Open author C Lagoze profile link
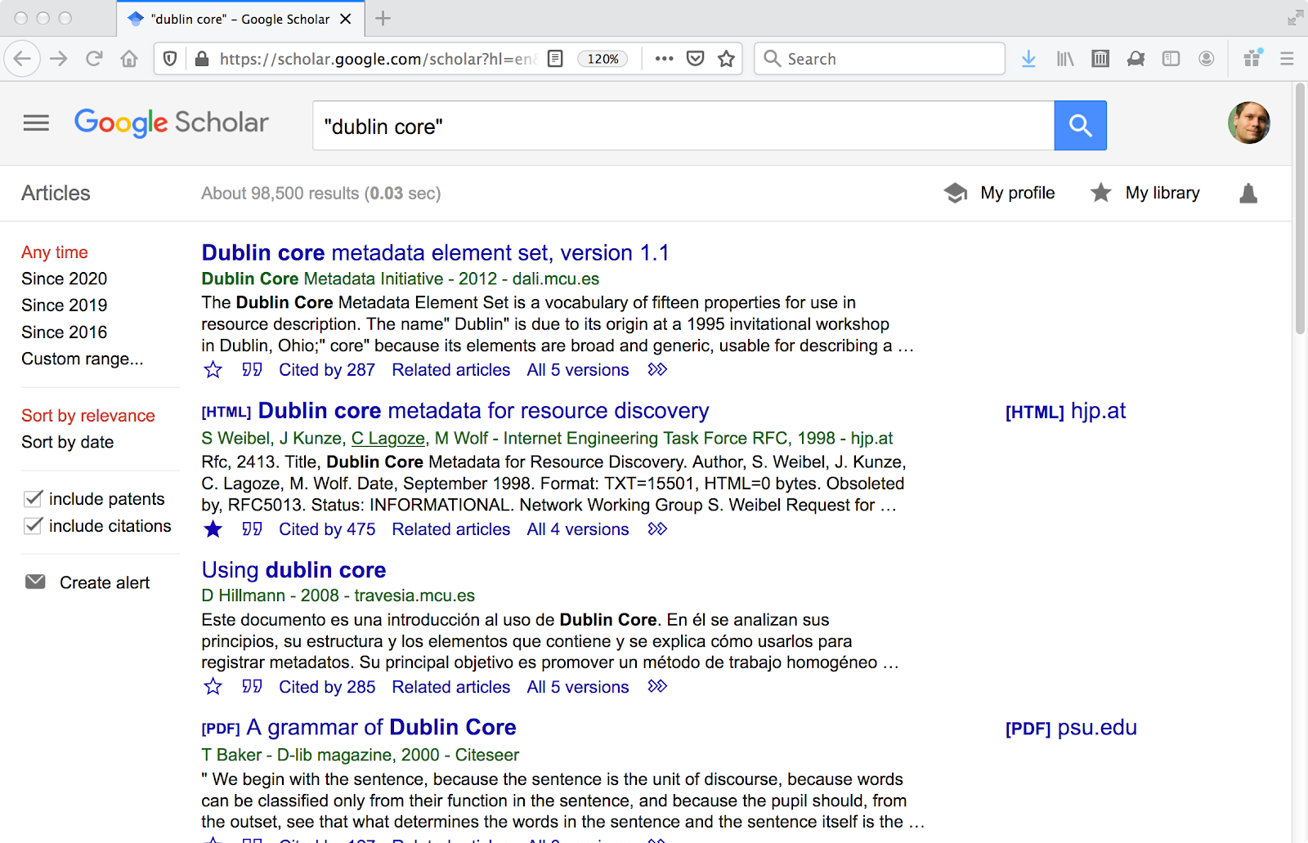Image resolution: width=1308 pixels, height=843 pixels. [388, 439]
